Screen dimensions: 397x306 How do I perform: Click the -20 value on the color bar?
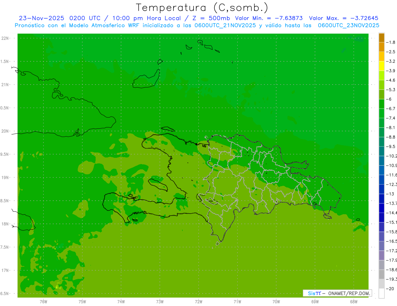390,289
